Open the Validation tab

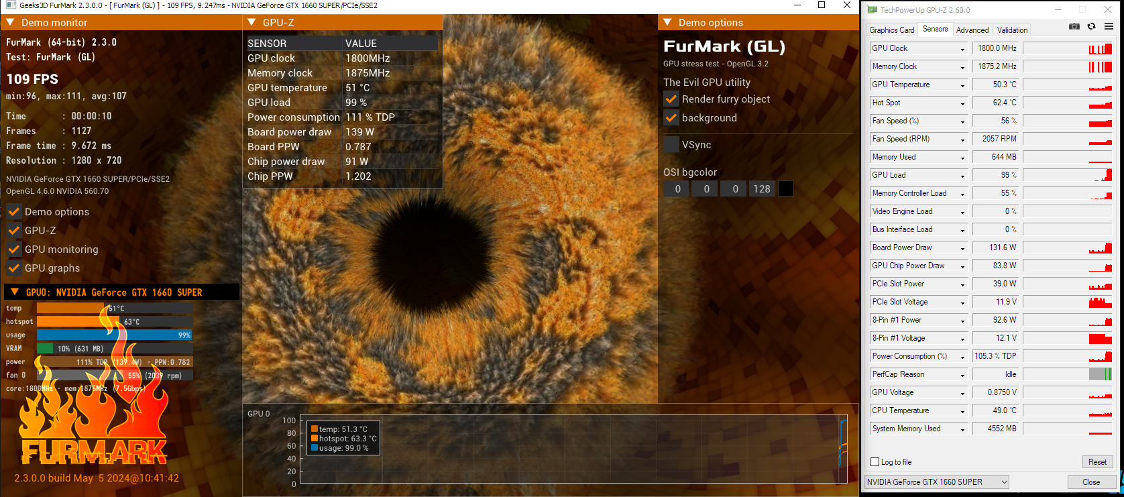click(x=1012, y=30)
